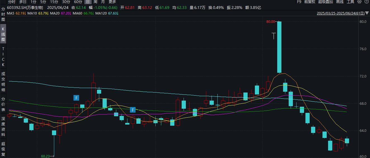The height and width of the screenshot is (158, 370).
Task: Switch to 多日 period tab
Action: tap(23, 2)
